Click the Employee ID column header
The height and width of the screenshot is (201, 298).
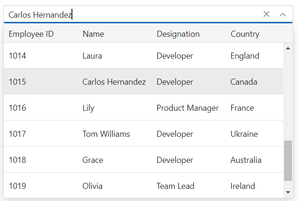click(x=31, y=34)
